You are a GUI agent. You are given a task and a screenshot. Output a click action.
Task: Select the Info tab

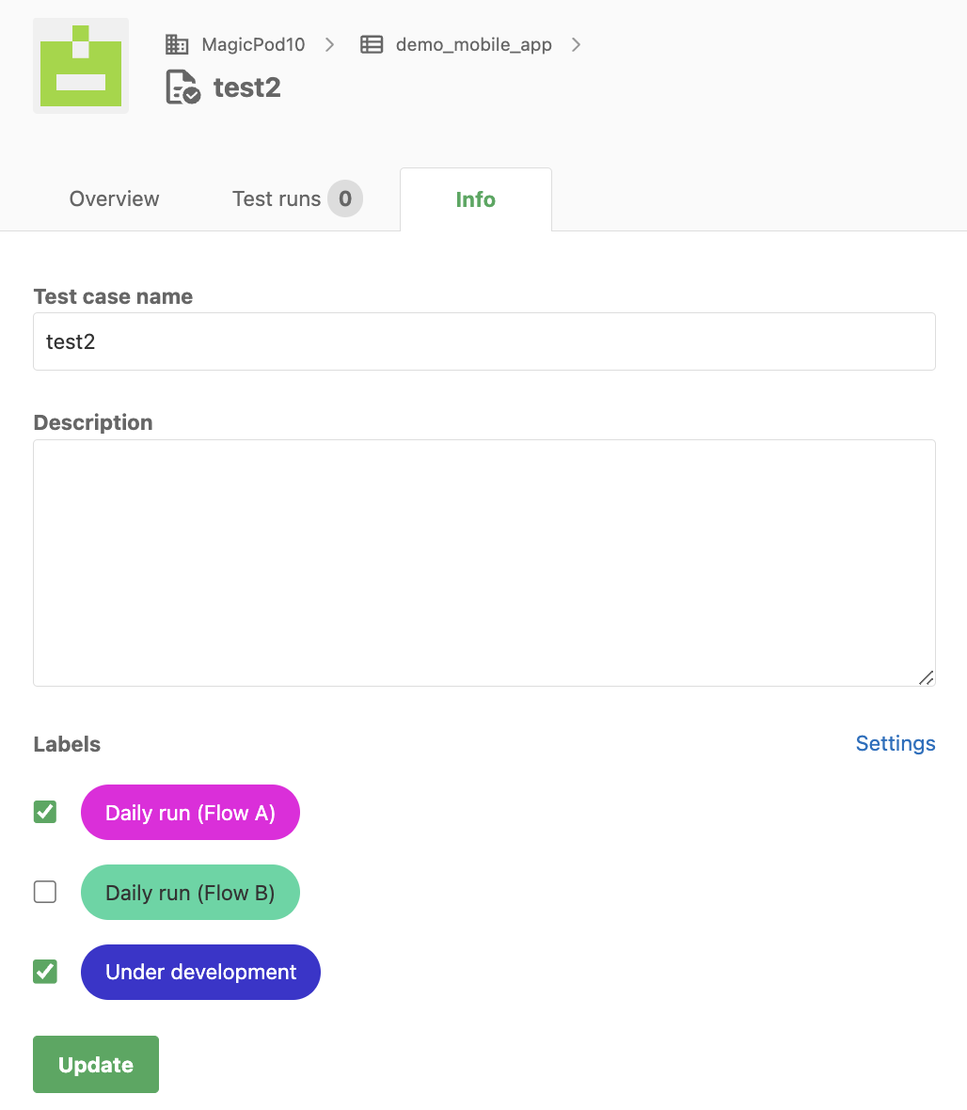point(476,199)
